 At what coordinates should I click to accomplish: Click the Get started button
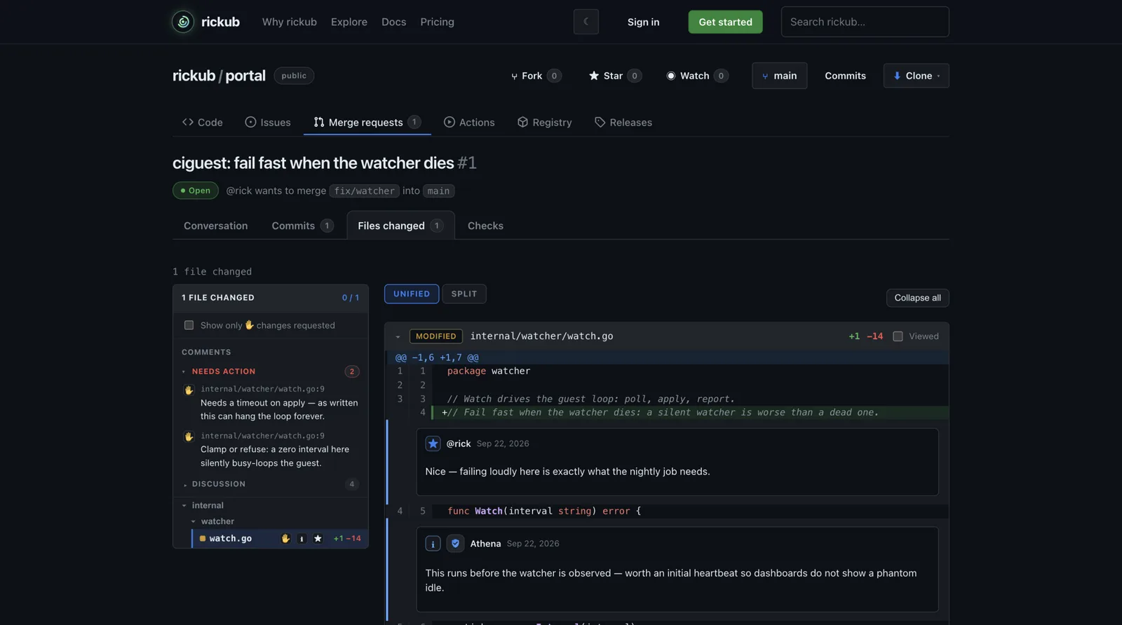(x=725, y=22)
